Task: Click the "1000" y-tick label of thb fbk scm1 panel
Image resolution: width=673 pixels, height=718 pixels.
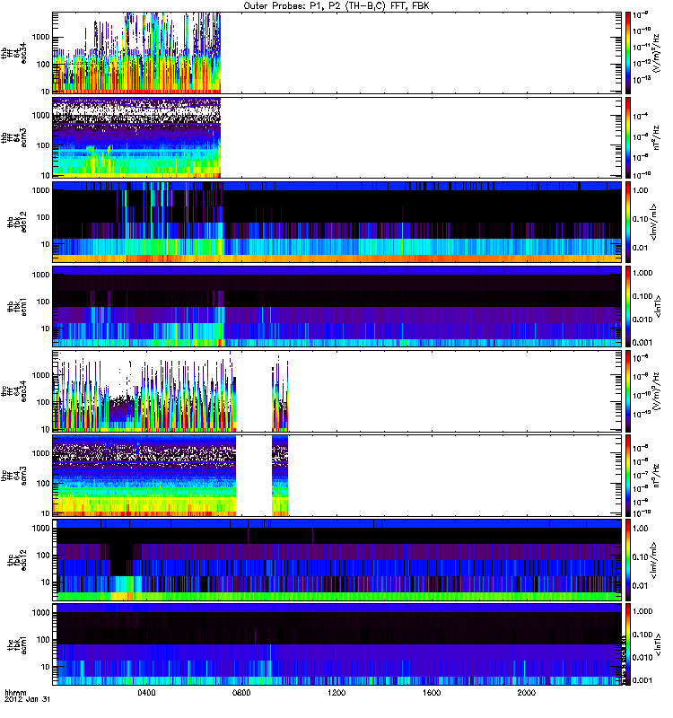Action: coord(40,275)
